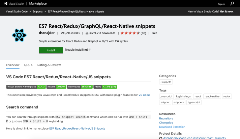Open the Marketplace header link
Viewport: 240px width, 139px height.
pyautogui.click(x=38, y=3)
